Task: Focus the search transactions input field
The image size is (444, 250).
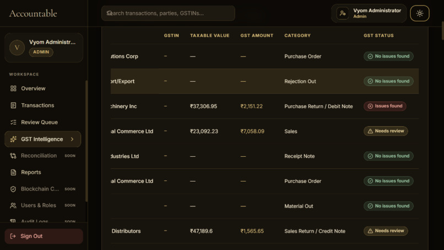Action: pyautogui.click(x=168, y=13)
